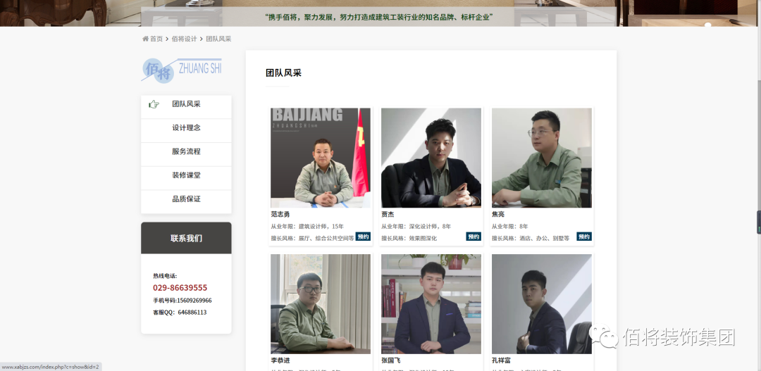This screenshot has height=371, width=761.
Task: Click 预约 button on 贾杰 card
Action: 474,237
